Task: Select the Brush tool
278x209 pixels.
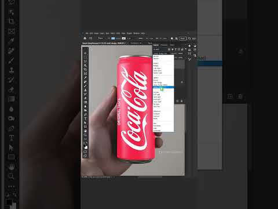Action: click(x=85, y=86)
